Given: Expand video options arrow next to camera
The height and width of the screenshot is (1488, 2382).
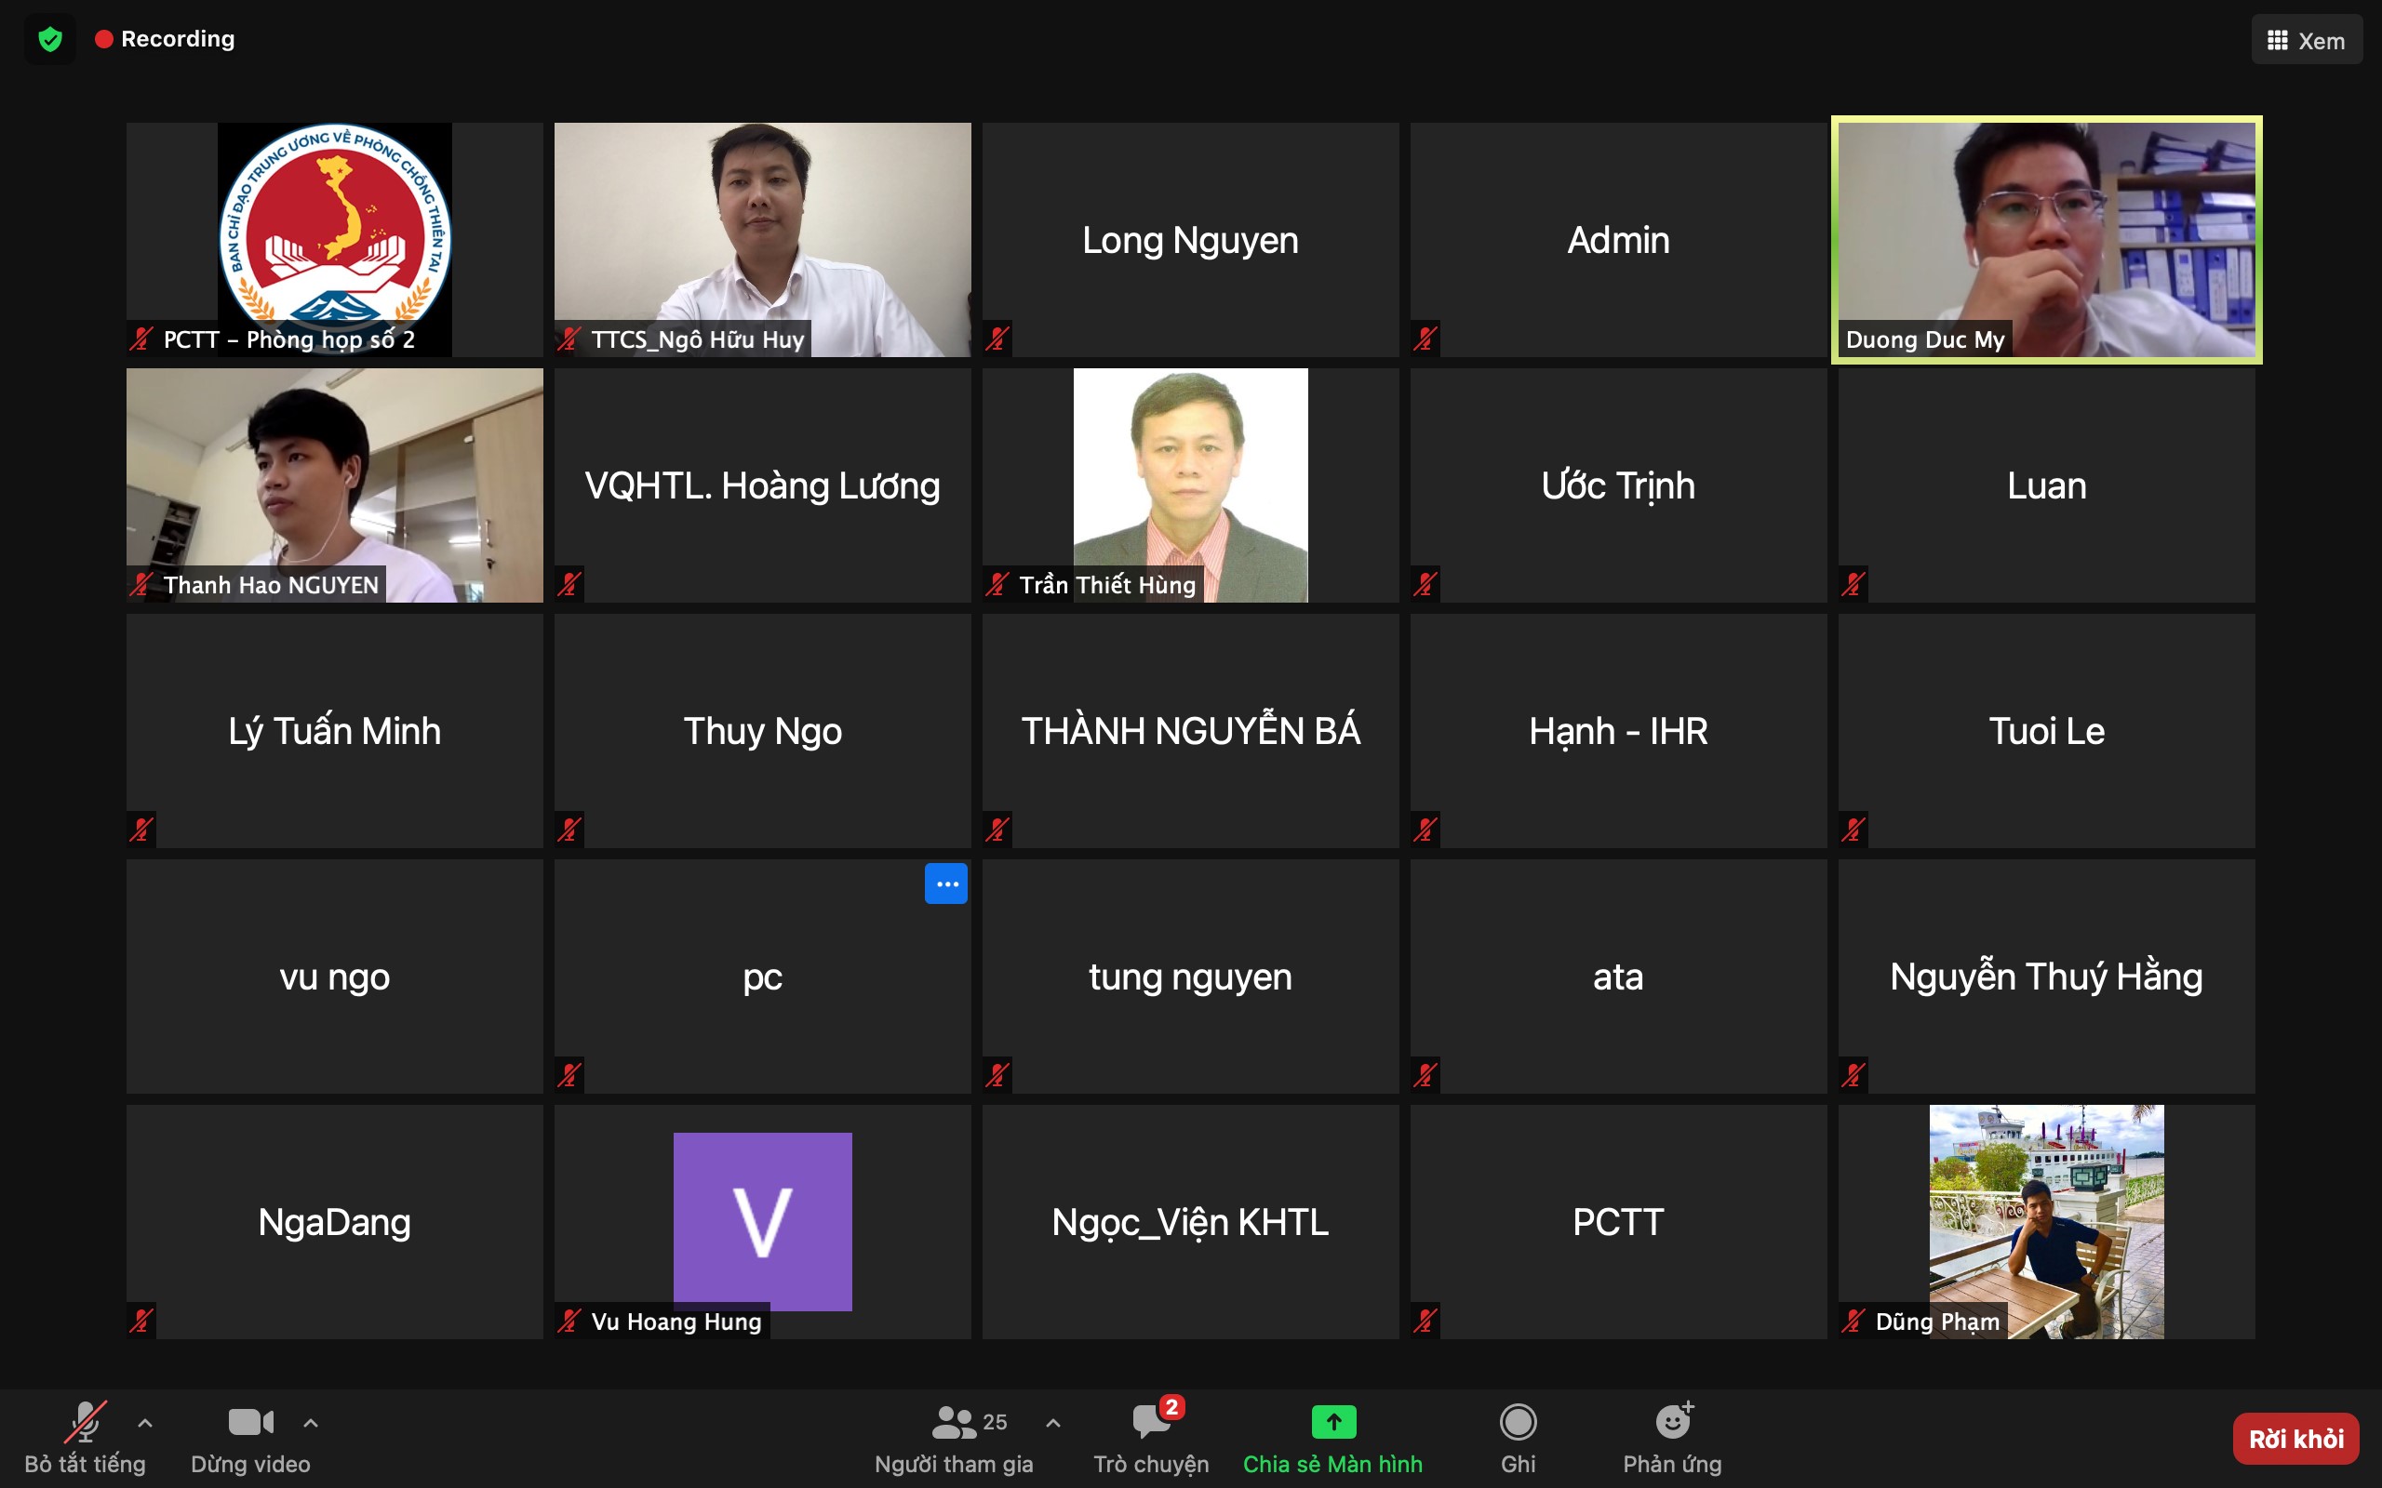Looking at the screenshot, I should point(310,1423).
